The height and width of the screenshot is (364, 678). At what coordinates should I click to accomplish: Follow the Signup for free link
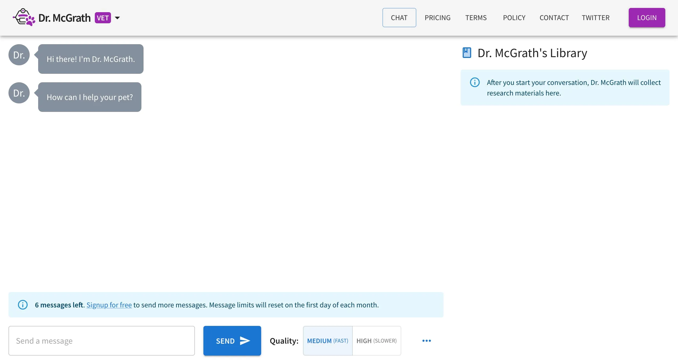pyautogui.click(x=109, y=305)
